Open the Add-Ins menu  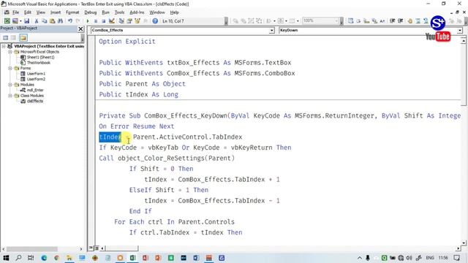(137, 12)
